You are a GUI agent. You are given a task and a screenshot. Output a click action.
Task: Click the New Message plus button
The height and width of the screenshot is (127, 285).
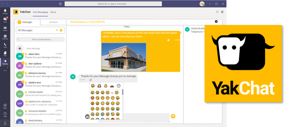20,48
